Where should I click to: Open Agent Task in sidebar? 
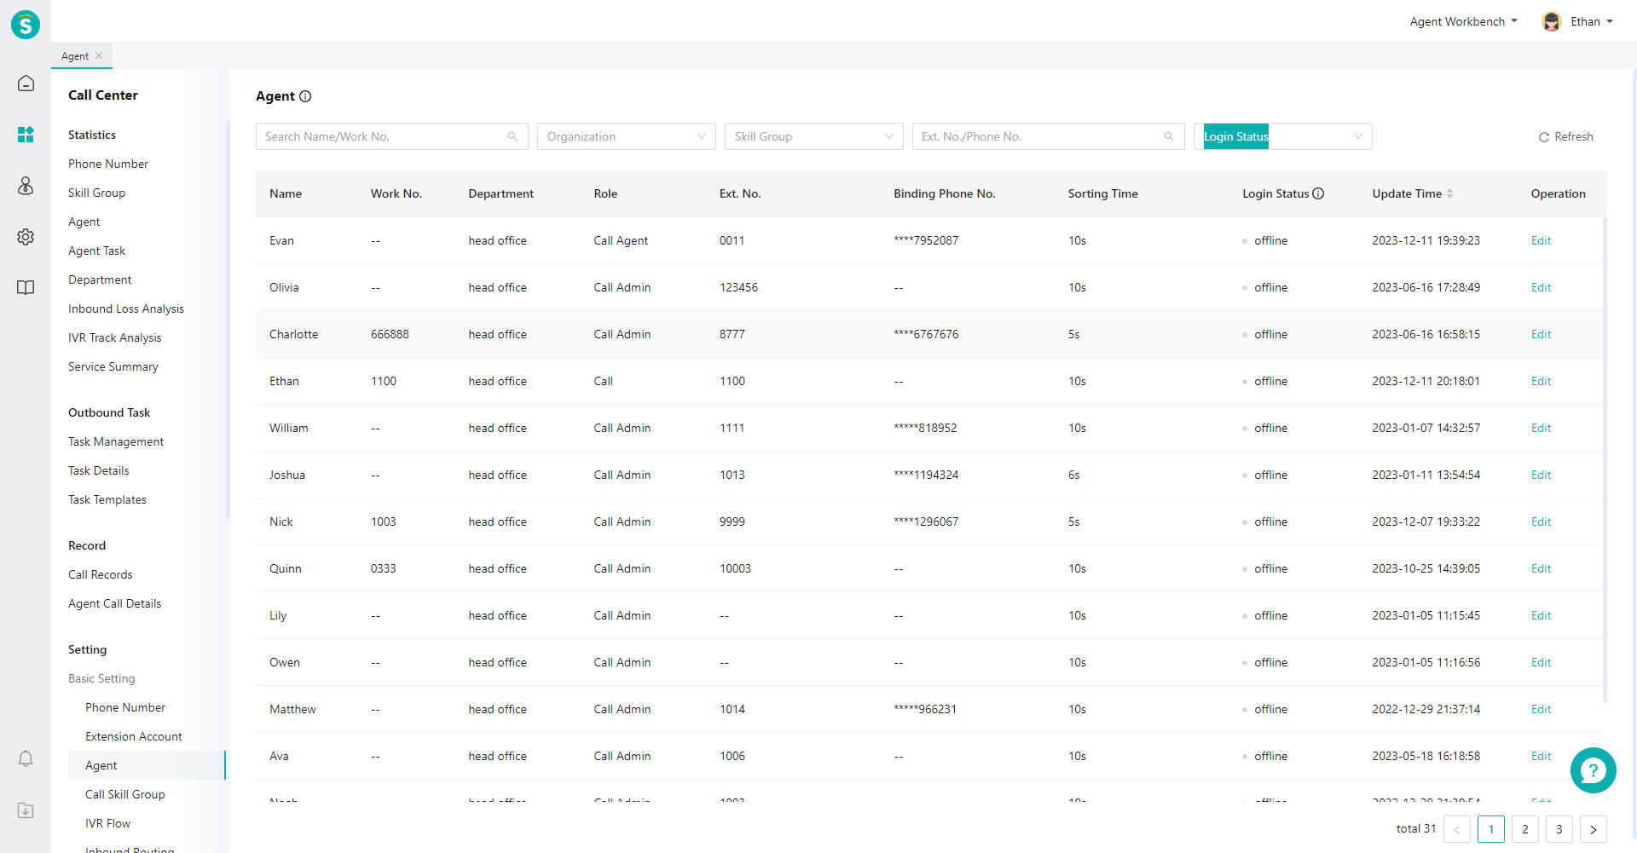96,251
